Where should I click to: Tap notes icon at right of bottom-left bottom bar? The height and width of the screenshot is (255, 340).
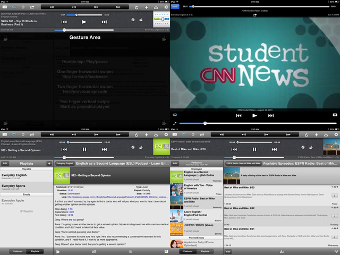tap(166, 251)
